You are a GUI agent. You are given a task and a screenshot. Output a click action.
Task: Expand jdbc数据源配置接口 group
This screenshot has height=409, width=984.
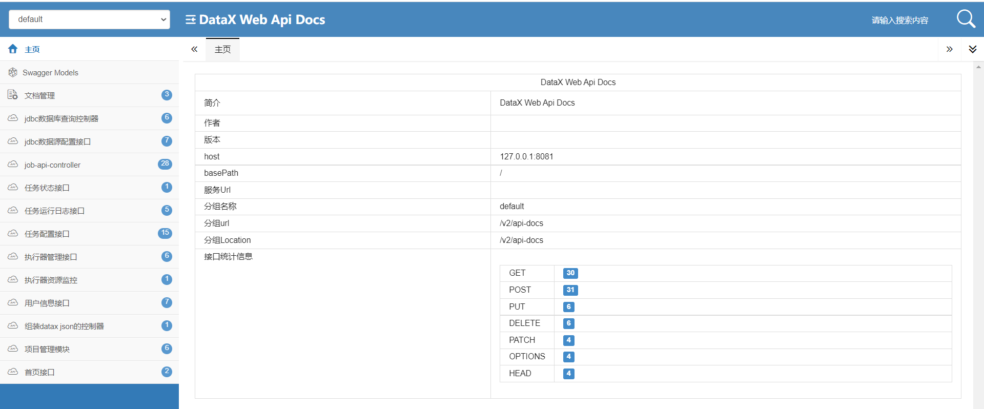click(89, 141)
